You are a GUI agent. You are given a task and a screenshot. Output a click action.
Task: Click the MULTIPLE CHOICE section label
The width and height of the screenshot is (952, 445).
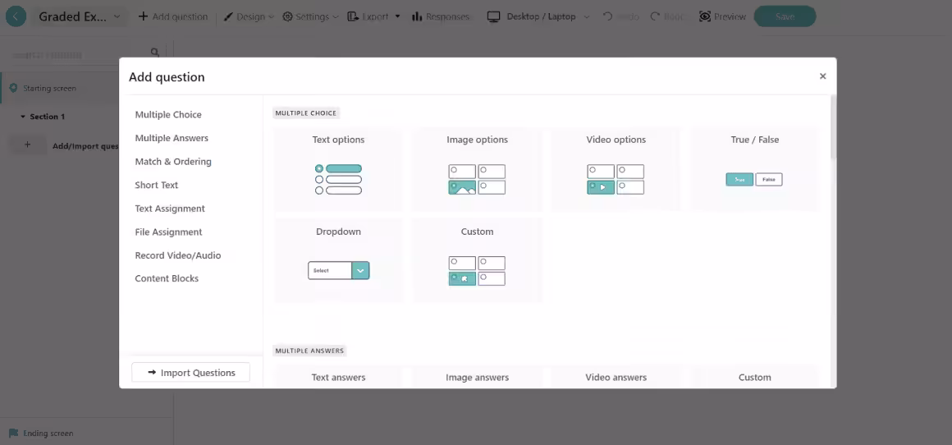pos(306,113)
